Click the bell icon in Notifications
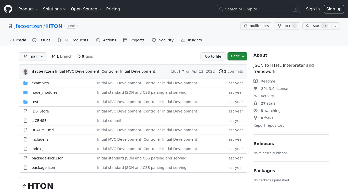The height and width of the screenshot is (195, 348). (x=246, y=26)
